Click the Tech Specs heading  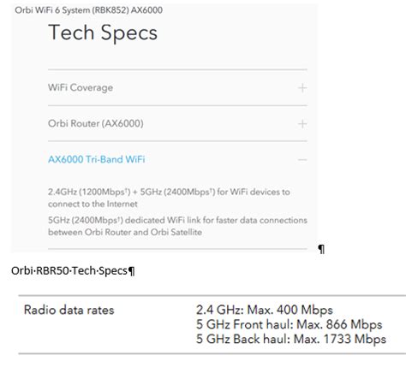pos(103,33)
